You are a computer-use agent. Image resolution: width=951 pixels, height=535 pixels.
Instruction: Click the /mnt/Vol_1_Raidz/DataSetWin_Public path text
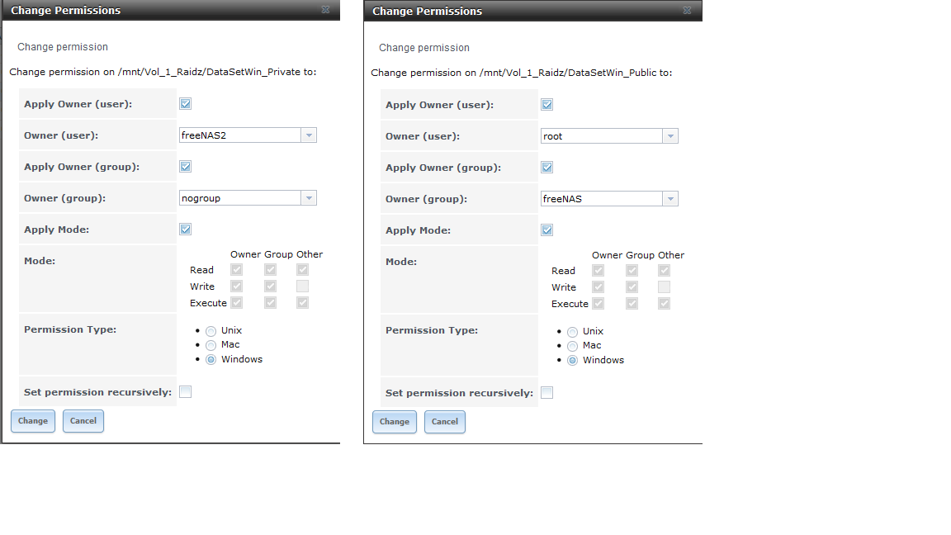point(568,72)
